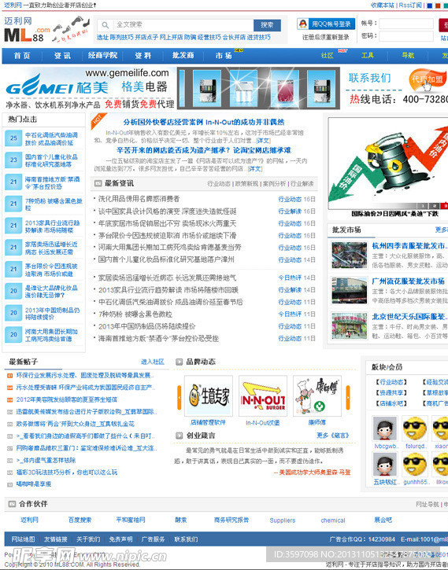Screen dimensions: 448x570
Task: Click into the 帐号 account input field
Action: (x=406, y=24)
